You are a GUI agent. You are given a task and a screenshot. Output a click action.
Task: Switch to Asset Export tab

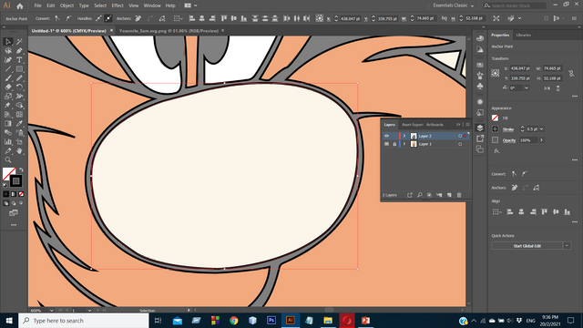click(413, 125)
